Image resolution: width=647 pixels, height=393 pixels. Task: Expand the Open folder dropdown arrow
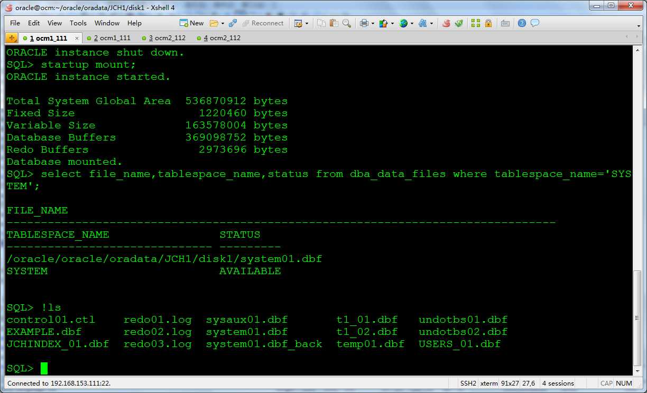pyautogui.click(x=223, y=23)
